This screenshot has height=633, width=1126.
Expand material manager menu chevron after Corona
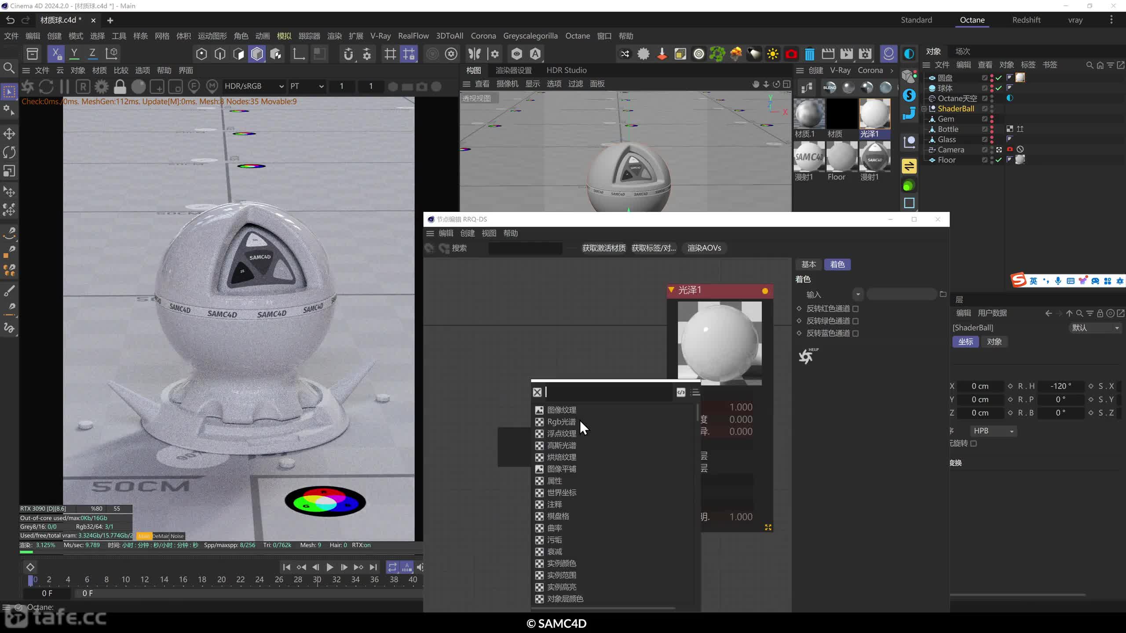[x=892, y=70]
